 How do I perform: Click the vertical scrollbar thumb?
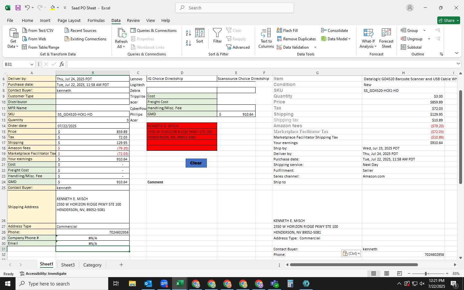460,137
